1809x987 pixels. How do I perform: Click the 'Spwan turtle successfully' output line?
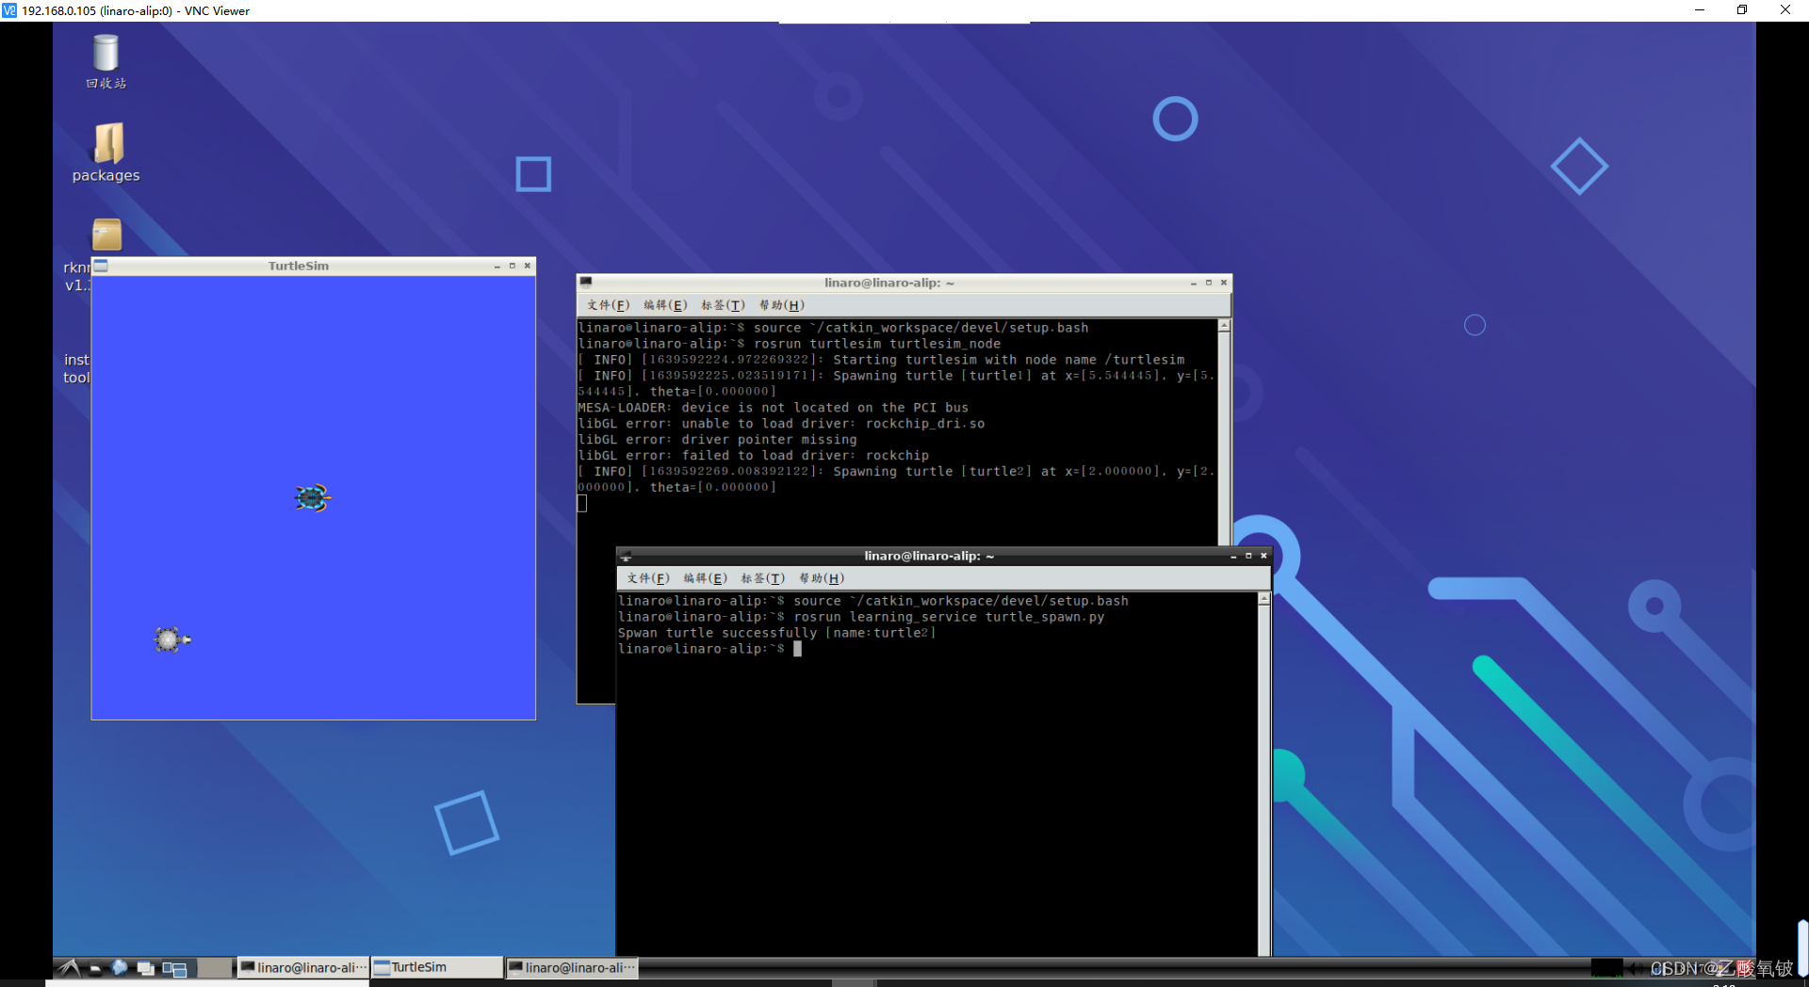(777, 633)
